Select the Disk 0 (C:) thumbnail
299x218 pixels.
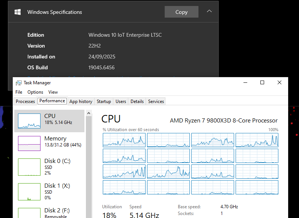coord(29,167)
